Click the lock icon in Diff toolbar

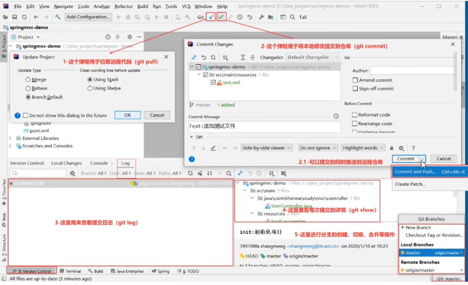392,148
